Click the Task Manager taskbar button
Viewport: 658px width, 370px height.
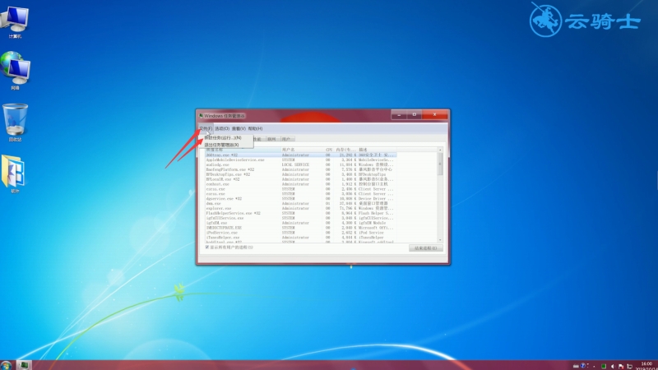click(24, 365)
